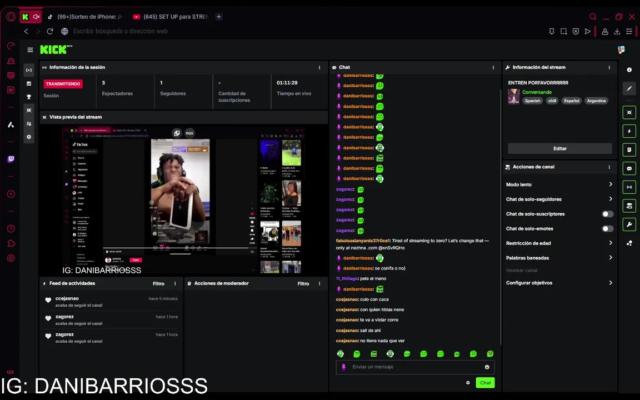640x400 pixels.
Task: Click the info icon in right sidebar
Action: coord(629,70)
